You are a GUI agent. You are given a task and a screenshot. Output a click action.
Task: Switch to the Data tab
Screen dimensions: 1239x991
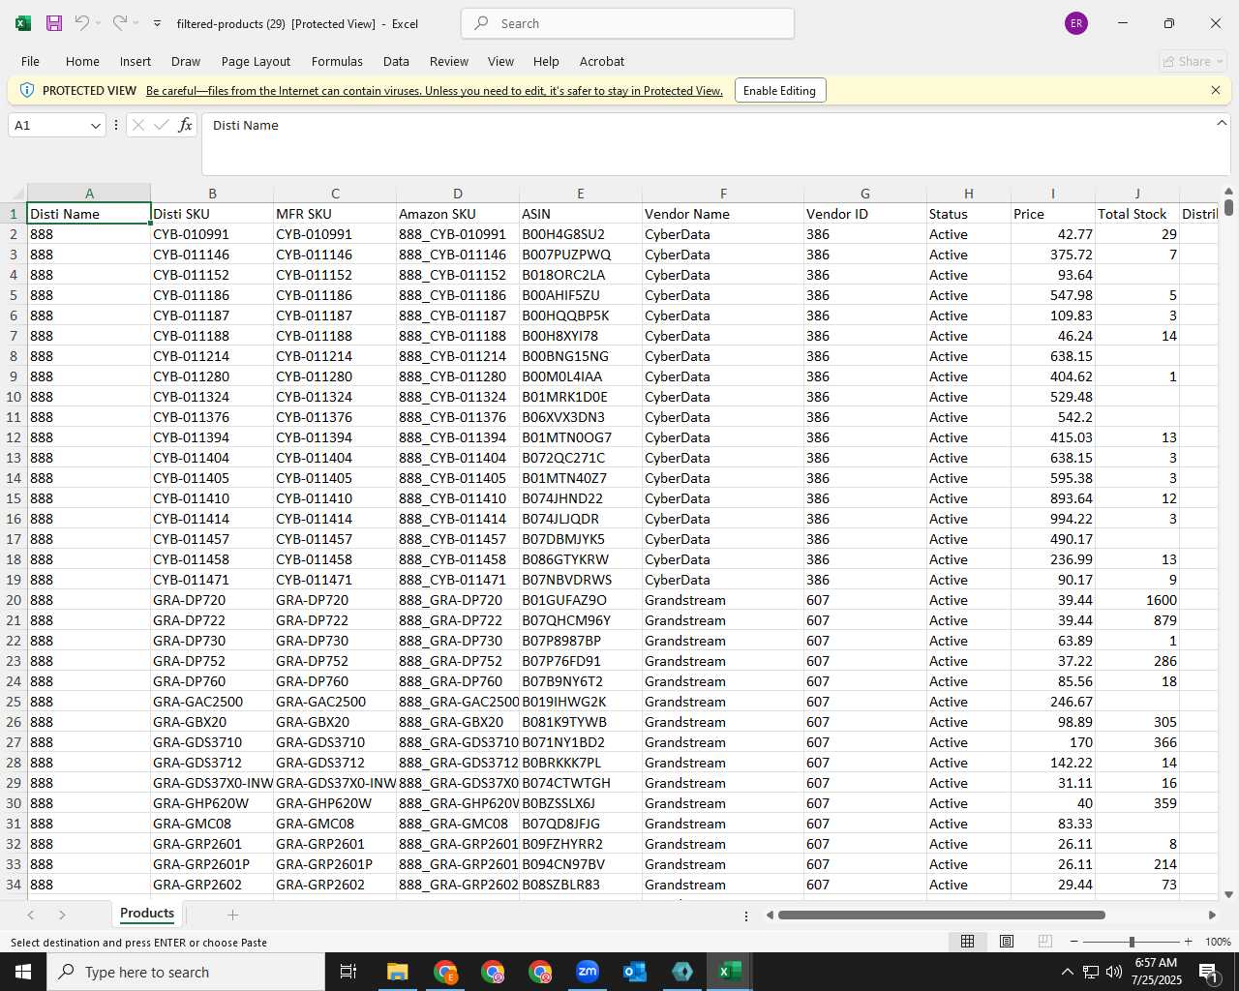click(x=396, y=61)
